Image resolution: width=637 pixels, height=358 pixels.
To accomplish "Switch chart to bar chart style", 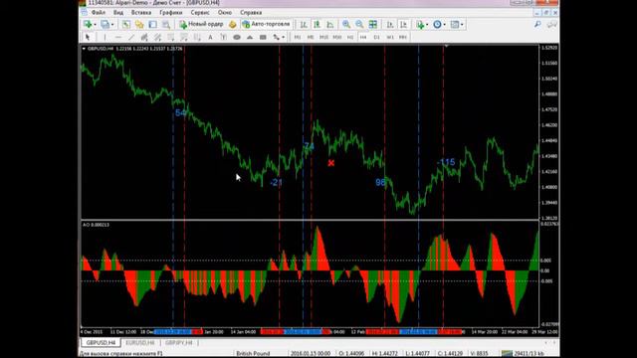I will click(304, 24).
